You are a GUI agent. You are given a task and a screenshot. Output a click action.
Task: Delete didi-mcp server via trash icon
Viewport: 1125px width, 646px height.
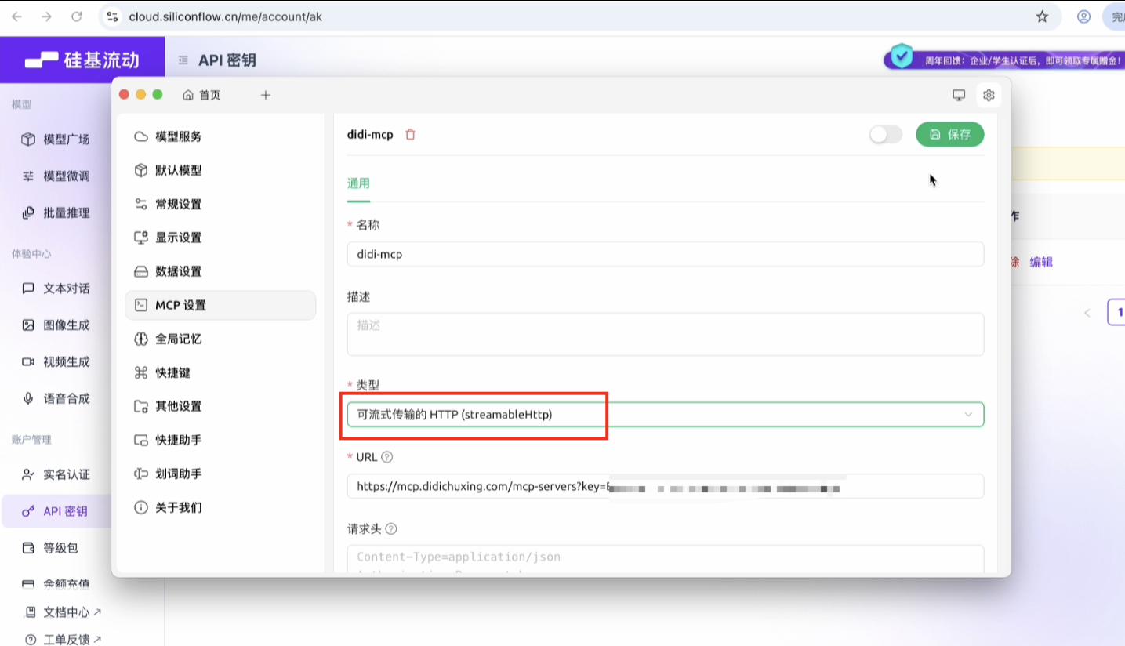[410, 135]
